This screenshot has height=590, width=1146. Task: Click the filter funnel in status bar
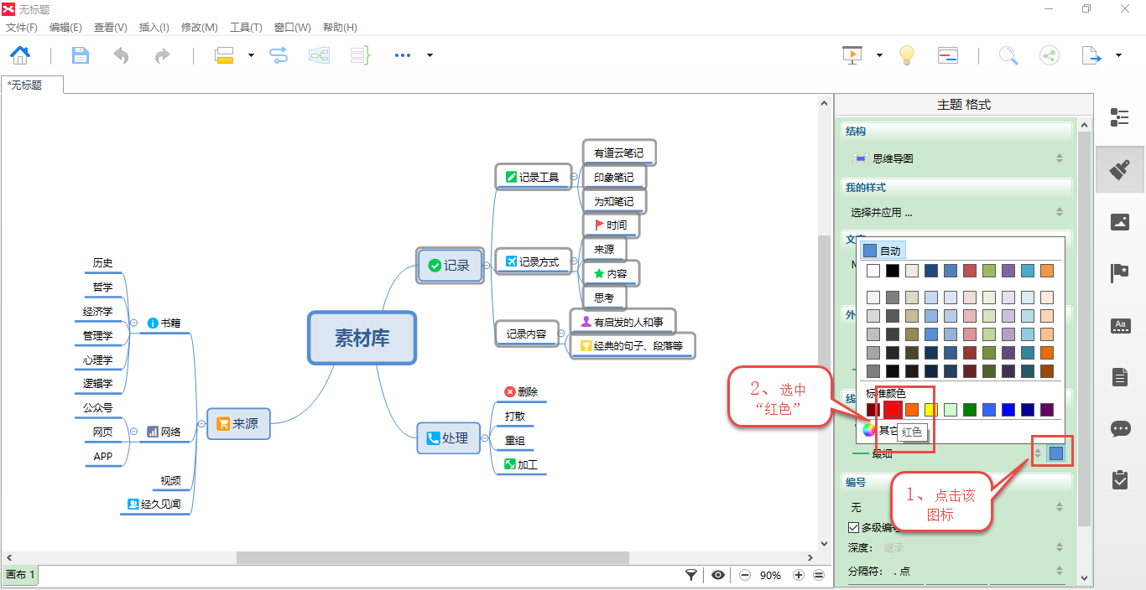pyautogui.click(x=691, y=575)
